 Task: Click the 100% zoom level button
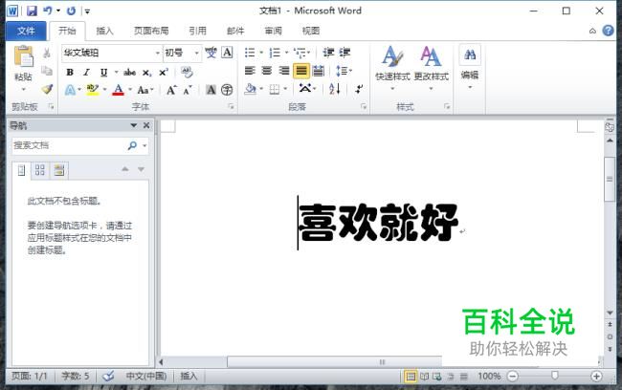489,376
